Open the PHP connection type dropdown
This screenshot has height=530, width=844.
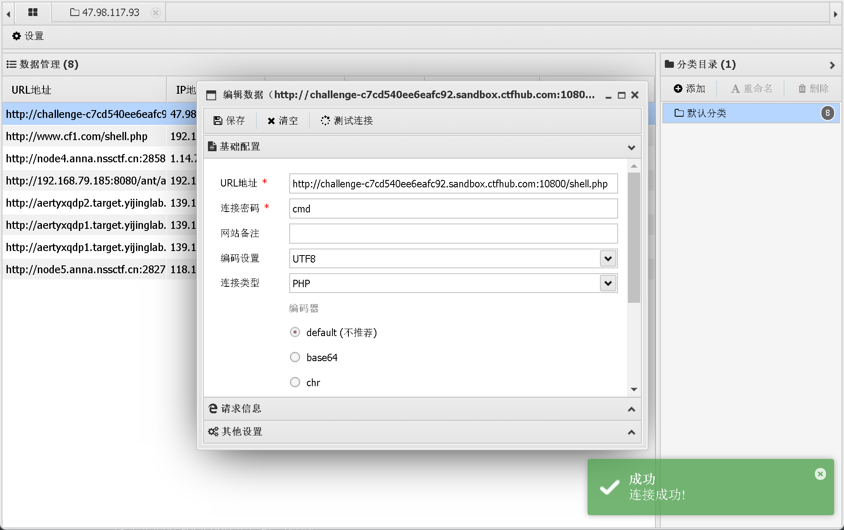(608, 283)
